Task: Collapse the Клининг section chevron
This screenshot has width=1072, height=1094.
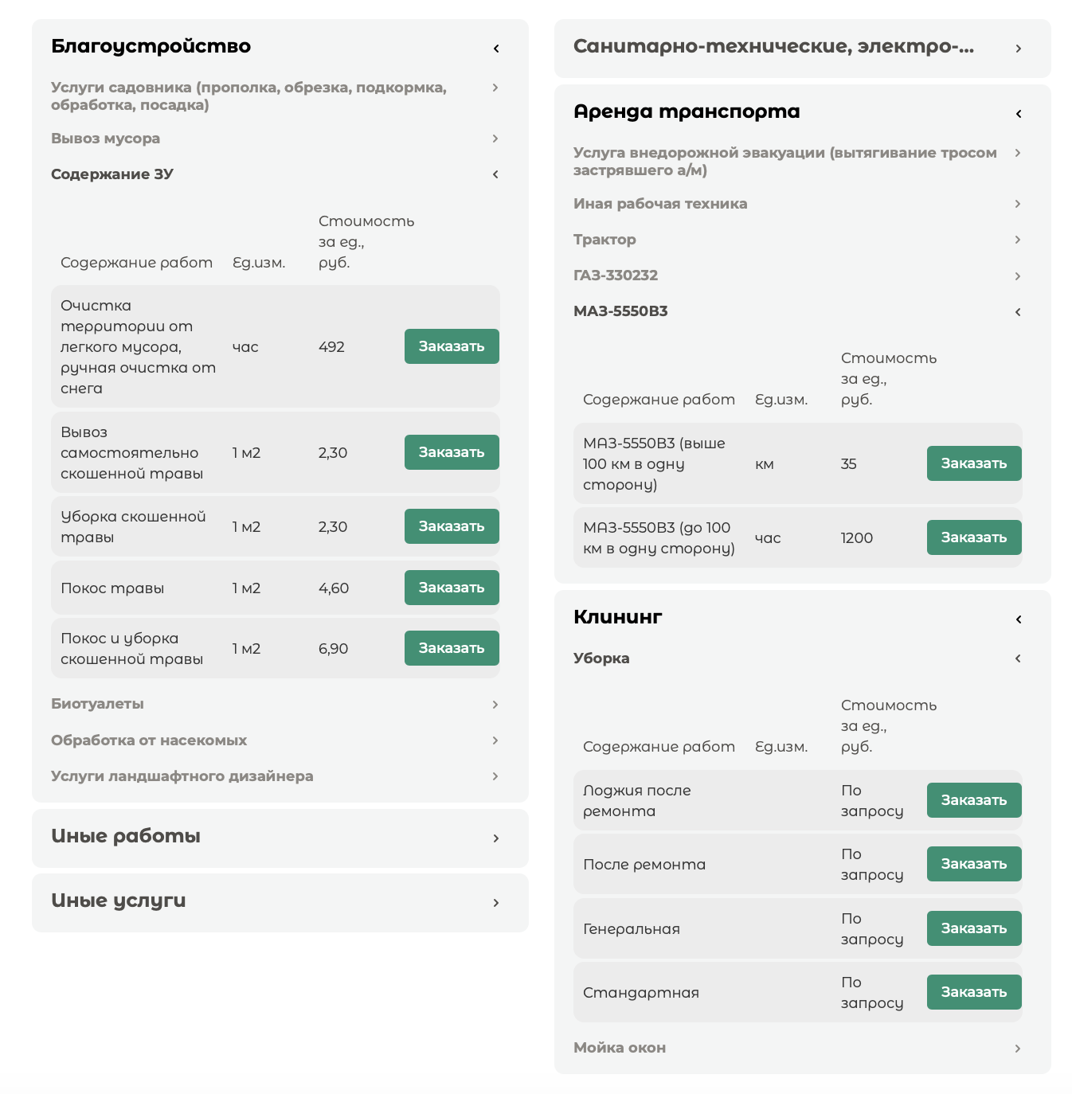Action: click(x=1018, y=619)
